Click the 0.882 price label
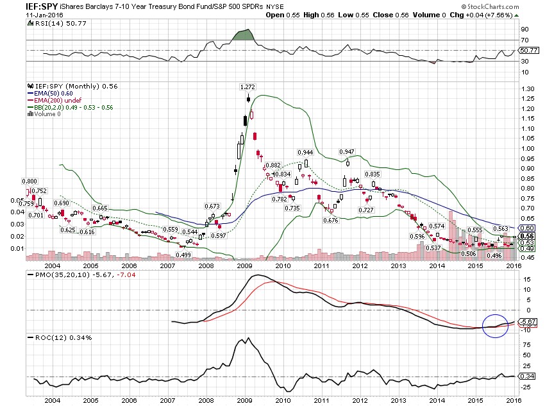Viewport: 545px width, 406px height. pyautogui.click(x=273, y=165)
